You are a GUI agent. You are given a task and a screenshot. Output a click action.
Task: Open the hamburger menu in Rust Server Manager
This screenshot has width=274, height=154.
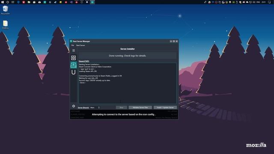[x=74, y=50]
